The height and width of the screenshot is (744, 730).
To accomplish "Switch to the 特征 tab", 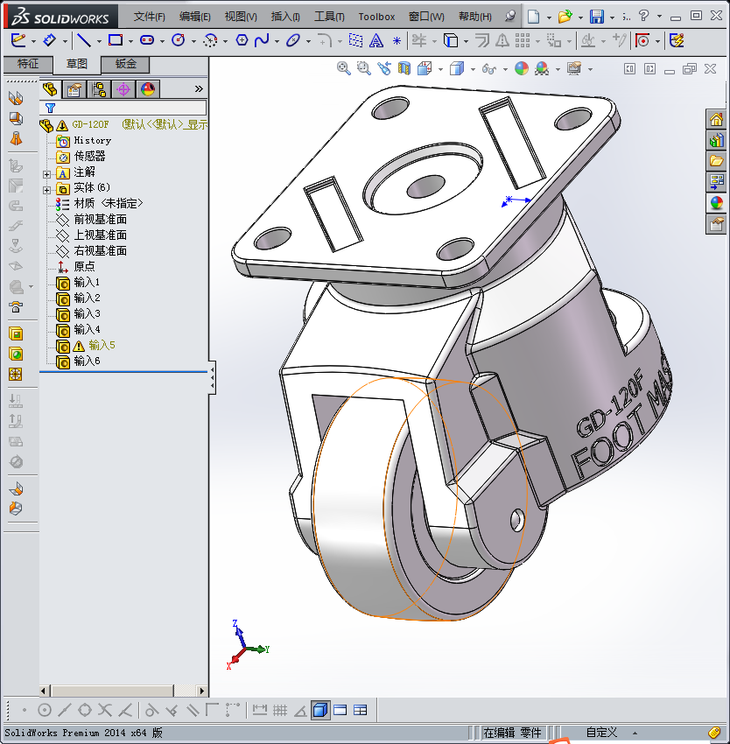I will pyautogui.click(x=27, y=64).
